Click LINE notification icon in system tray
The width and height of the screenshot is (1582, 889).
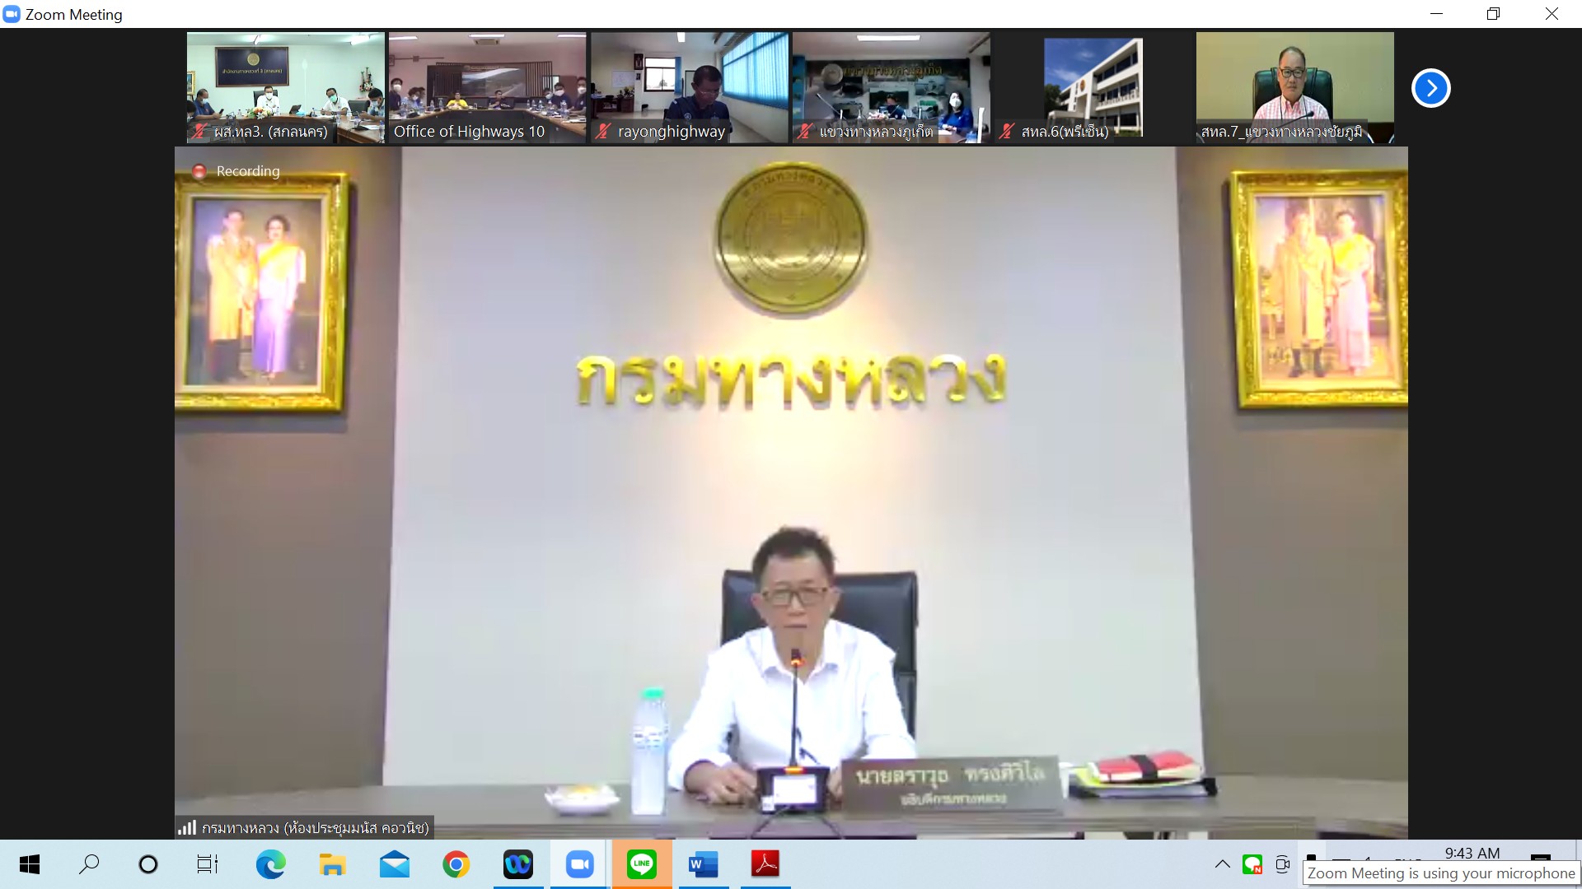coord(1252,864)
